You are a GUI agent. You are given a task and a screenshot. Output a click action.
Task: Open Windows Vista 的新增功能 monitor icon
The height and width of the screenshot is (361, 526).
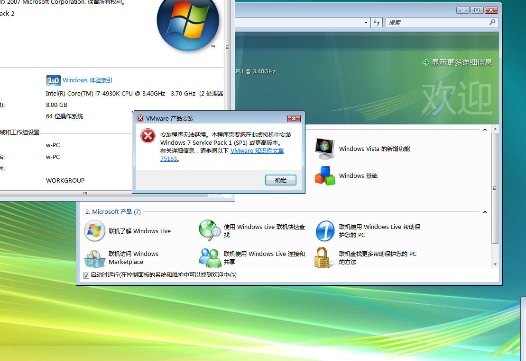point(324,149)
